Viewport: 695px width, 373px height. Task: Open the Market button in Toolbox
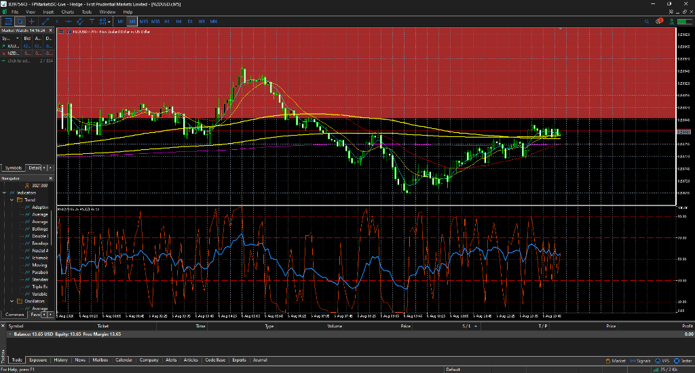[x=616, y=361]
